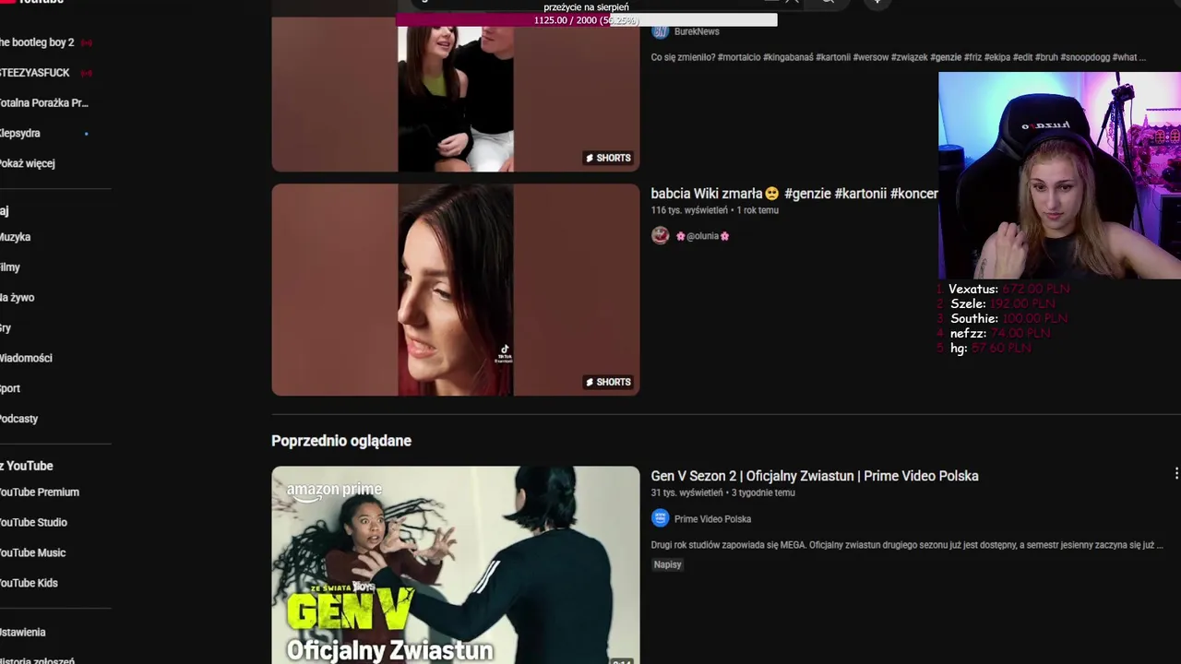
Task: Click the Napisy badge under Gen V
Action: click(x=667, y=564)
